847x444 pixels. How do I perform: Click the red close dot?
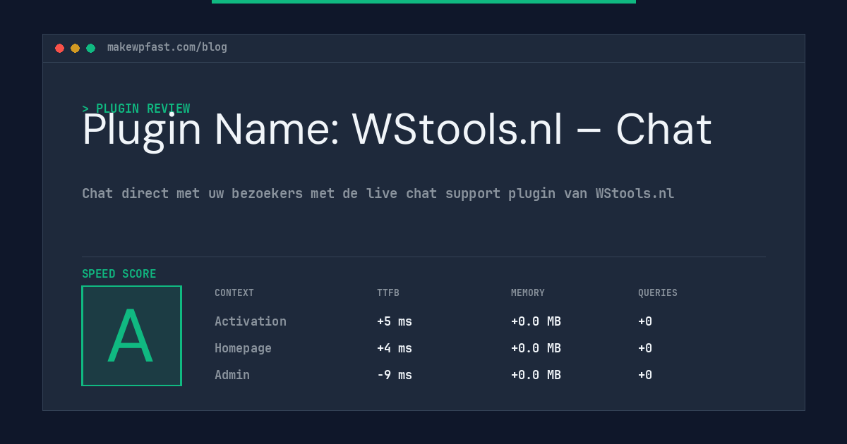59,48
